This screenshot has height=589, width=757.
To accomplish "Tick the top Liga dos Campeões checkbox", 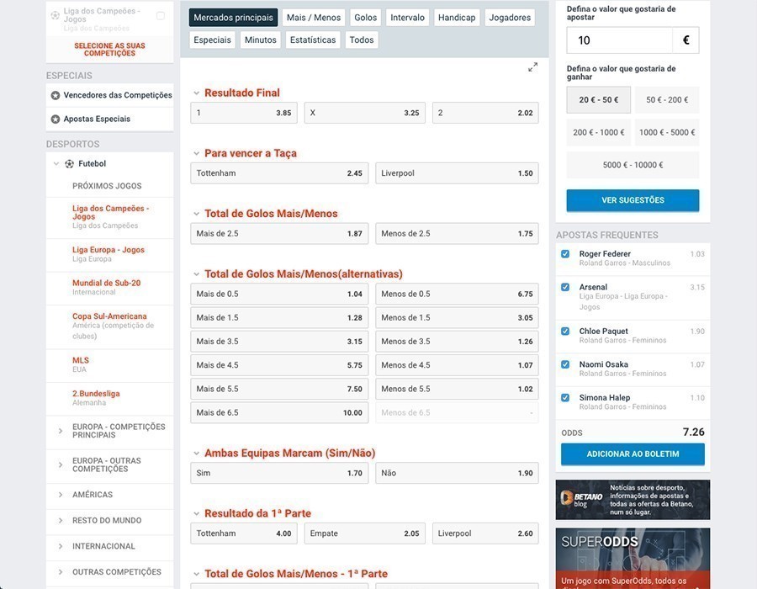I will [x=161, y=16].
